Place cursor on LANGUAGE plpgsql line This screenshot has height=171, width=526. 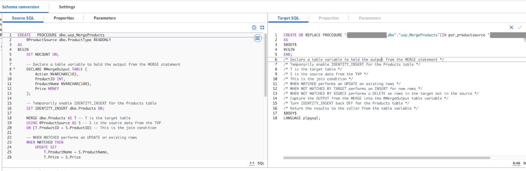click(302, 118)
